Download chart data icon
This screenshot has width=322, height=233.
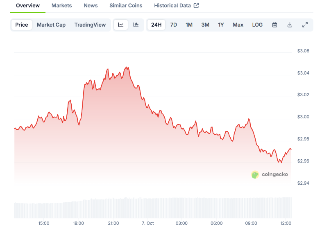[x=290, y=25]
